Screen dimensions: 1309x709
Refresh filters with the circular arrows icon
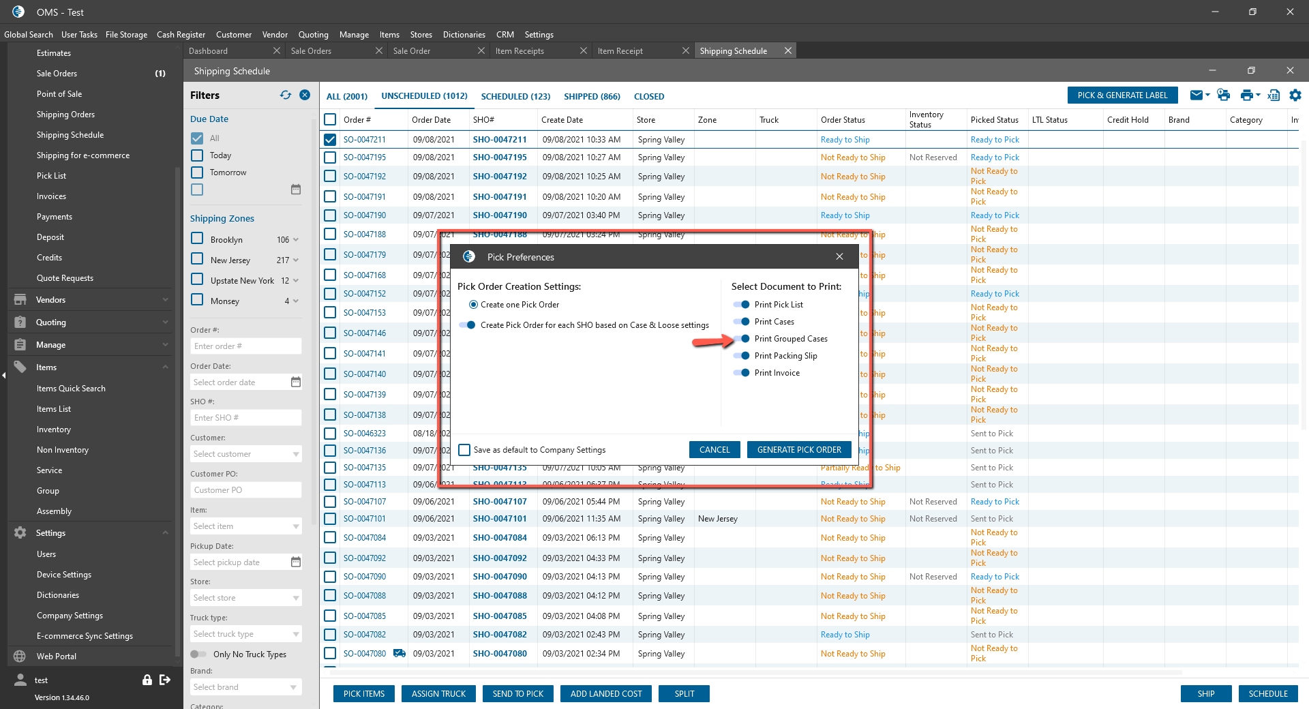(286, 95)
